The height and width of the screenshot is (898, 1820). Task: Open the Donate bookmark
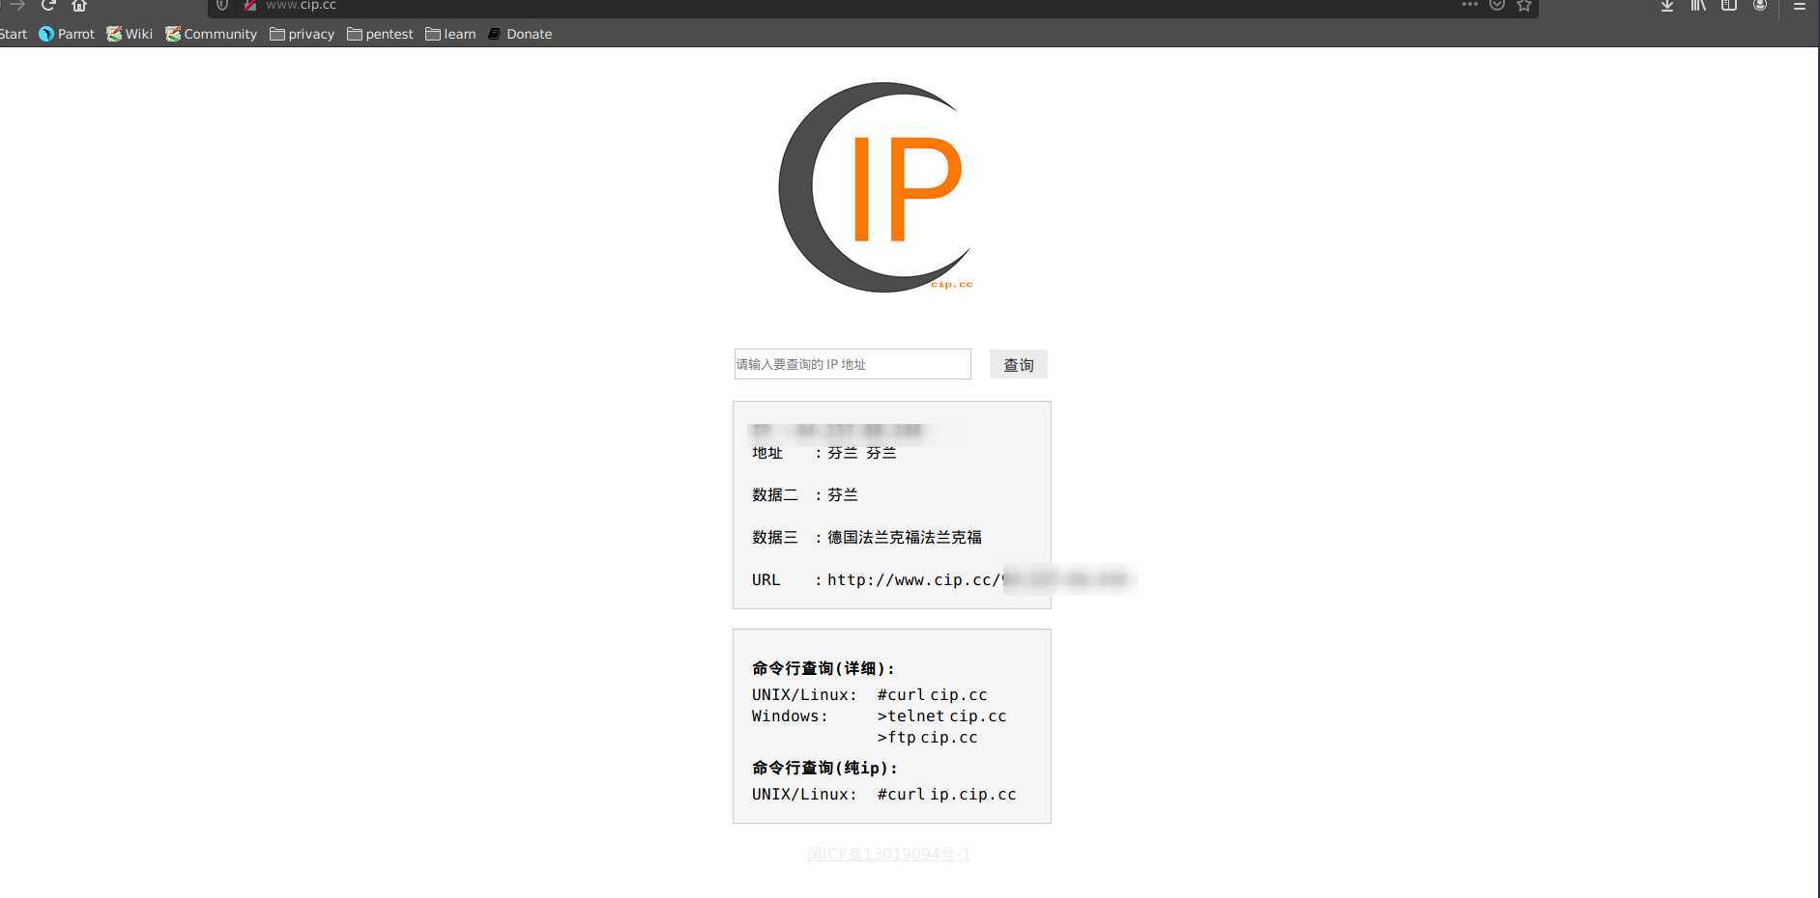point(520,34)
